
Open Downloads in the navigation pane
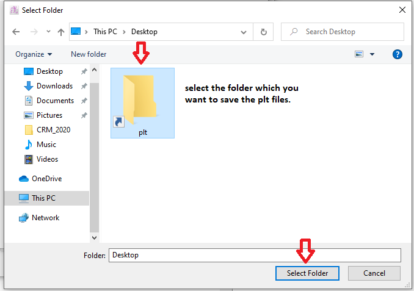click(x=54, y=86)
